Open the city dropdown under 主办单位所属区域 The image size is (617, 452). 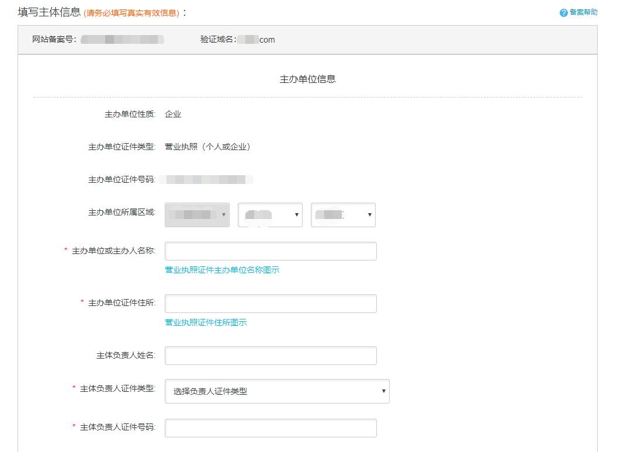(270, 214)
